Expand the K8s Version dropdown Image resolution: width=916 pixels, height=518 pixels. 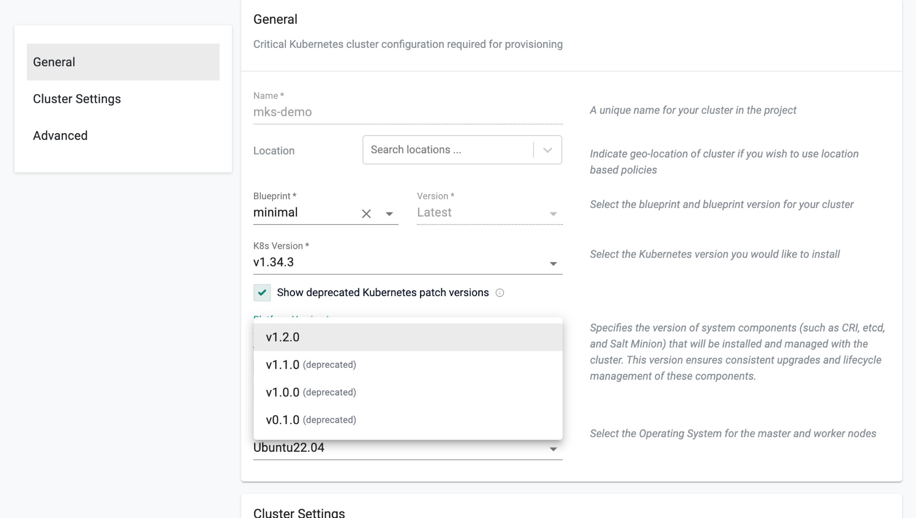tap(553, 263)
